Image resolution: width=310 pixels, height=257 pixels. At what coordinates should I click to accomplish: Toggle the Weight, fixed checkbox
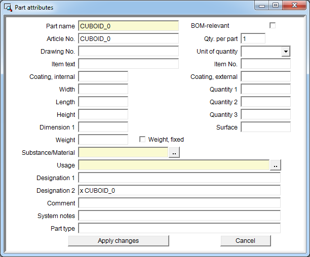pos(142,140)
